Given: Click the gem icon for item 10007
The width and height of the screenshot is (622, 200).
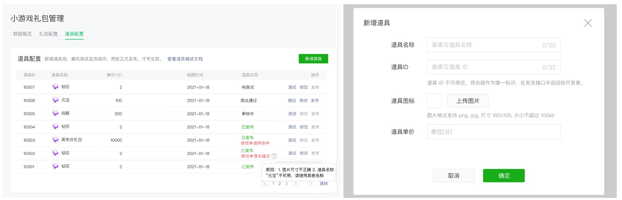Looking at the screenshot, I should (55, 87).
